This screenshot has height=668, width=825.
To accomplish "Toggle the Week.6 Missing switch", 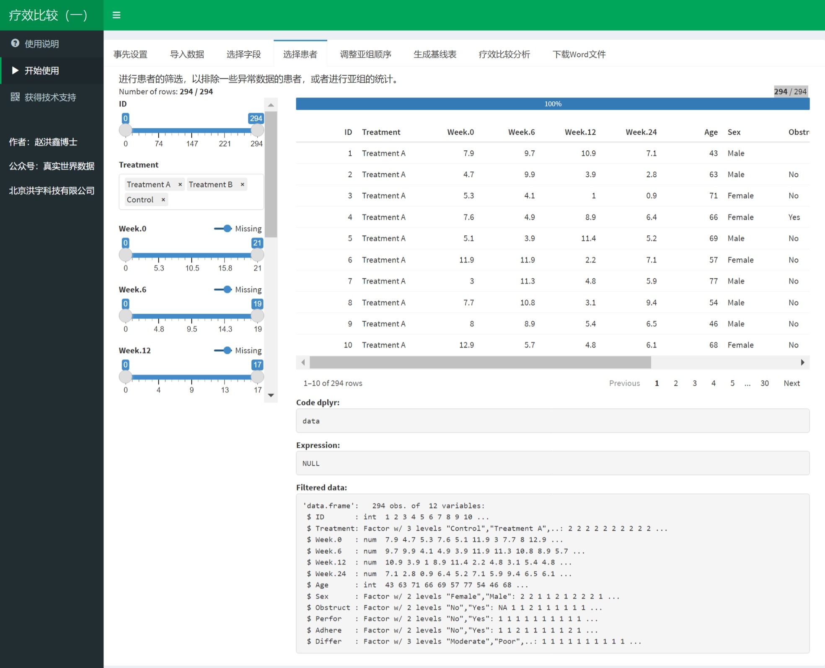I will tap(223, 289).
